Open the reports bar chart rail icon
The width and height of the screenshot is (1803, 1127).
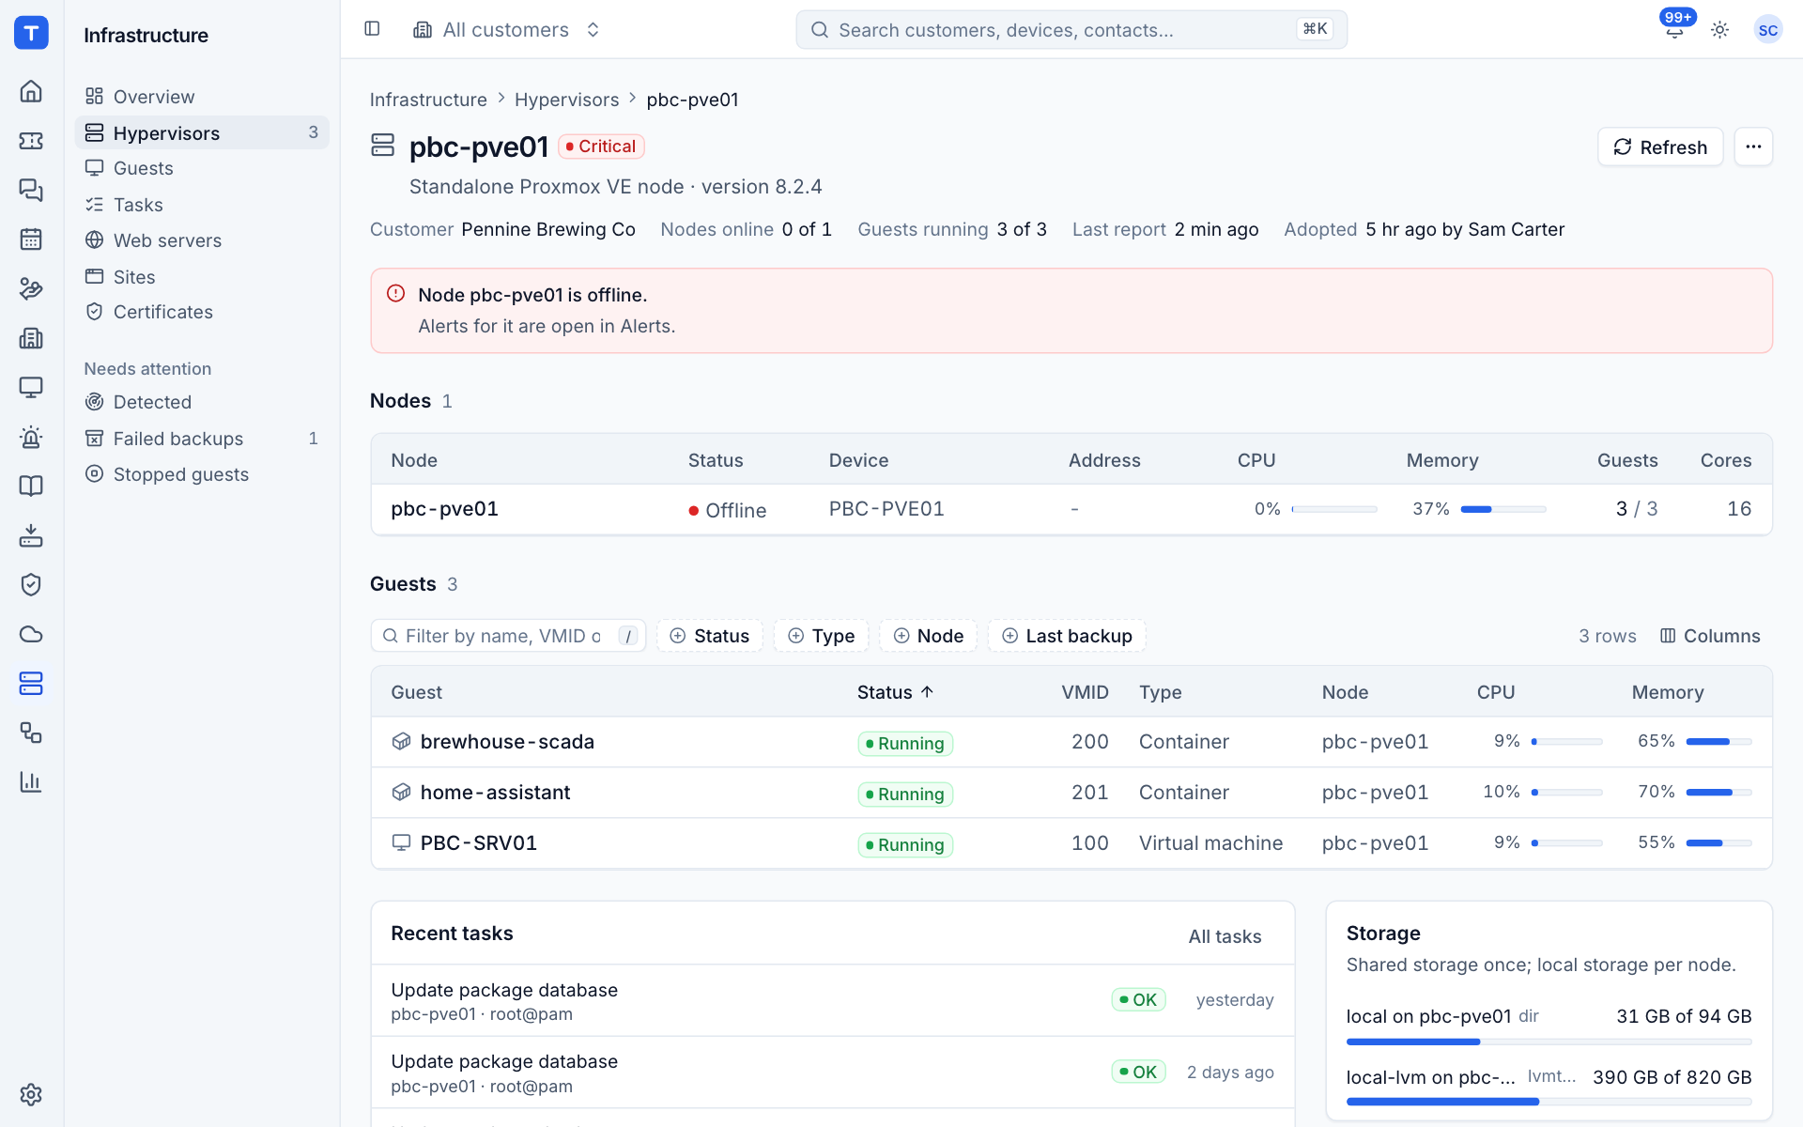[31, 781]
